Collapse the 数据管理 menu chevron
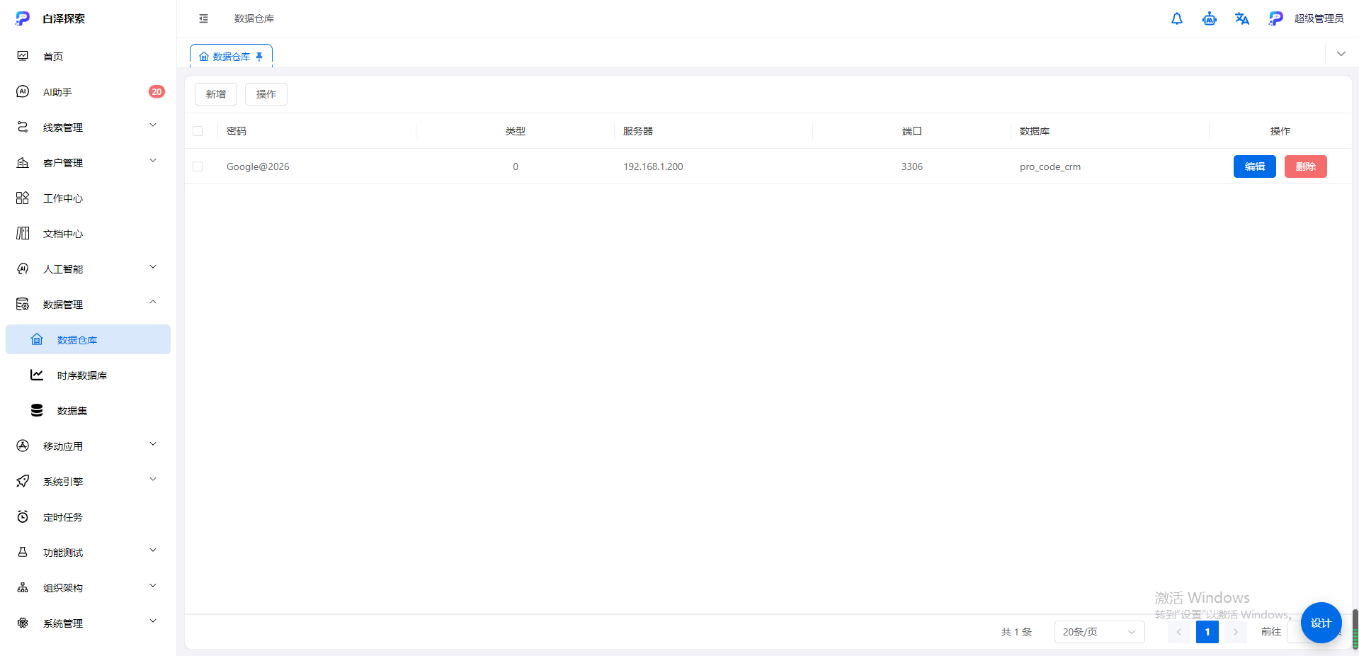Image resolution: width=1359 pixels, height=656 pixels. coord(153,302)
